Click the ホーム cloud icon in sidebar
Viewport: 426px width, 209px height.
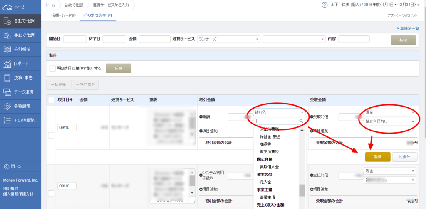pos(7,7)
